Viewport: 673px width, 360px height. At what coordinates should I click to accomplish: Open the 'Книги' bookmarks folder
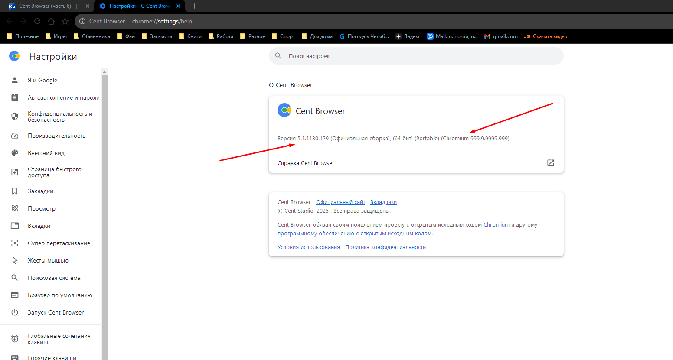pos(190,36)
